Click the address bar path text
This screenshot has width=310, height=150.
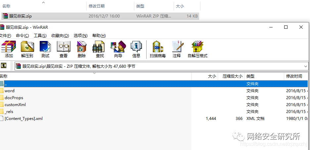coord(79,66)
